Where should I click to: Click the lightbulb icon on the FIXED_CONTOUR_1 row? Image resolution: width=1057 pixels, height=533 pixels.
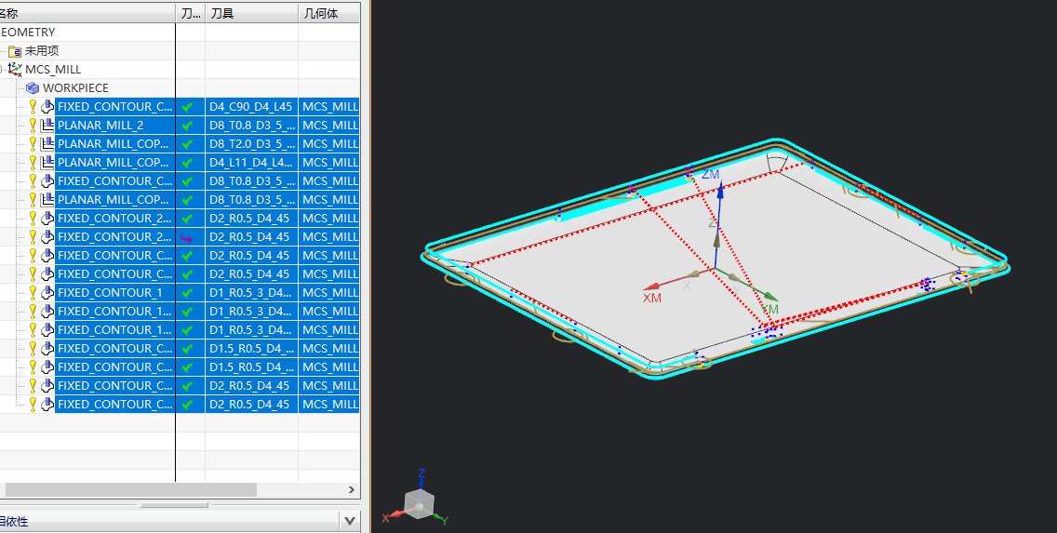(33, 293)
